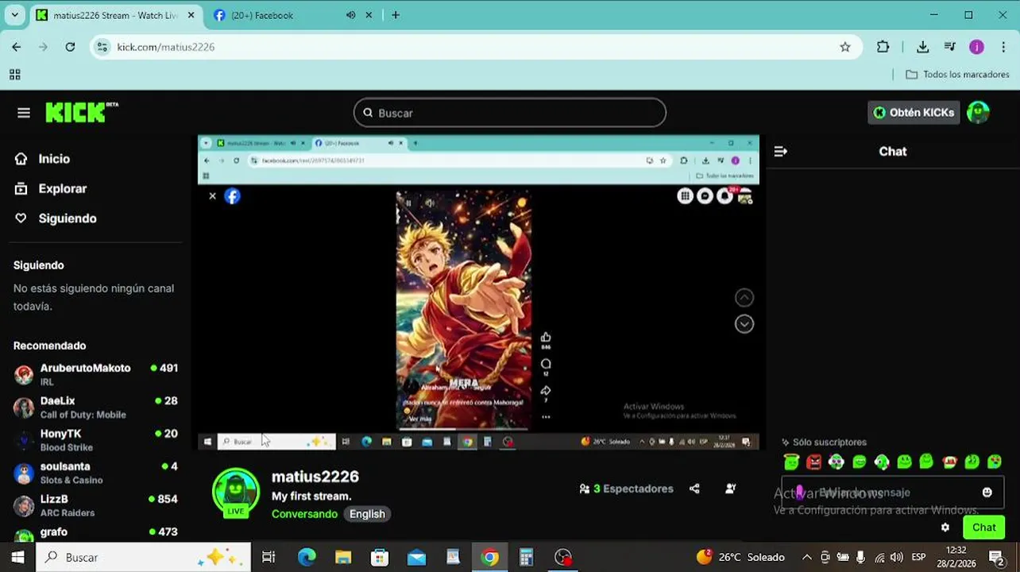
Task: Click the stream video player
Action: [478, 292]
